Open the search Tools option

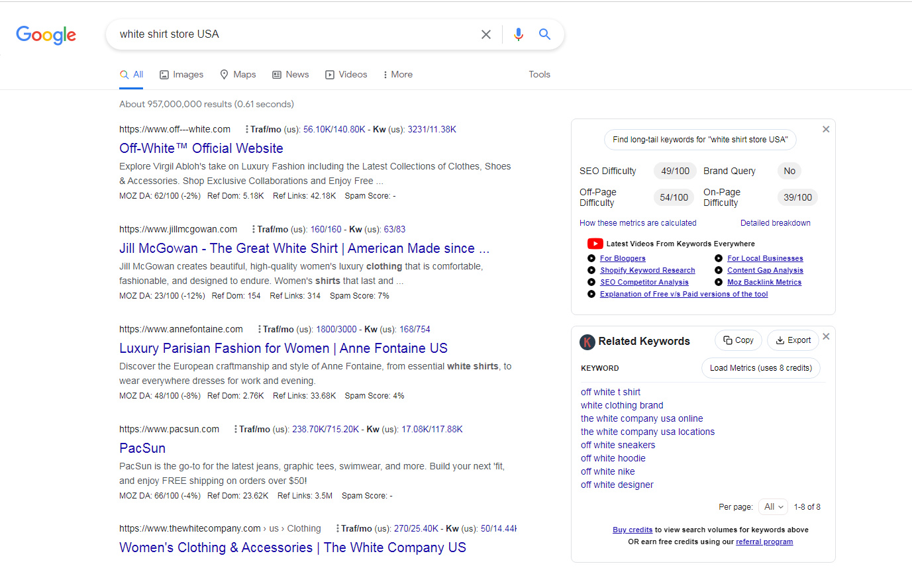pyautogui.click(x=539, y=75)
